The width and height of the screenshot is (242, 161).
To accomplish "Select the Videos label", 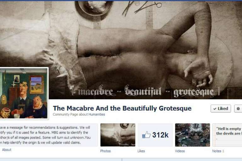I will point(180,151).
